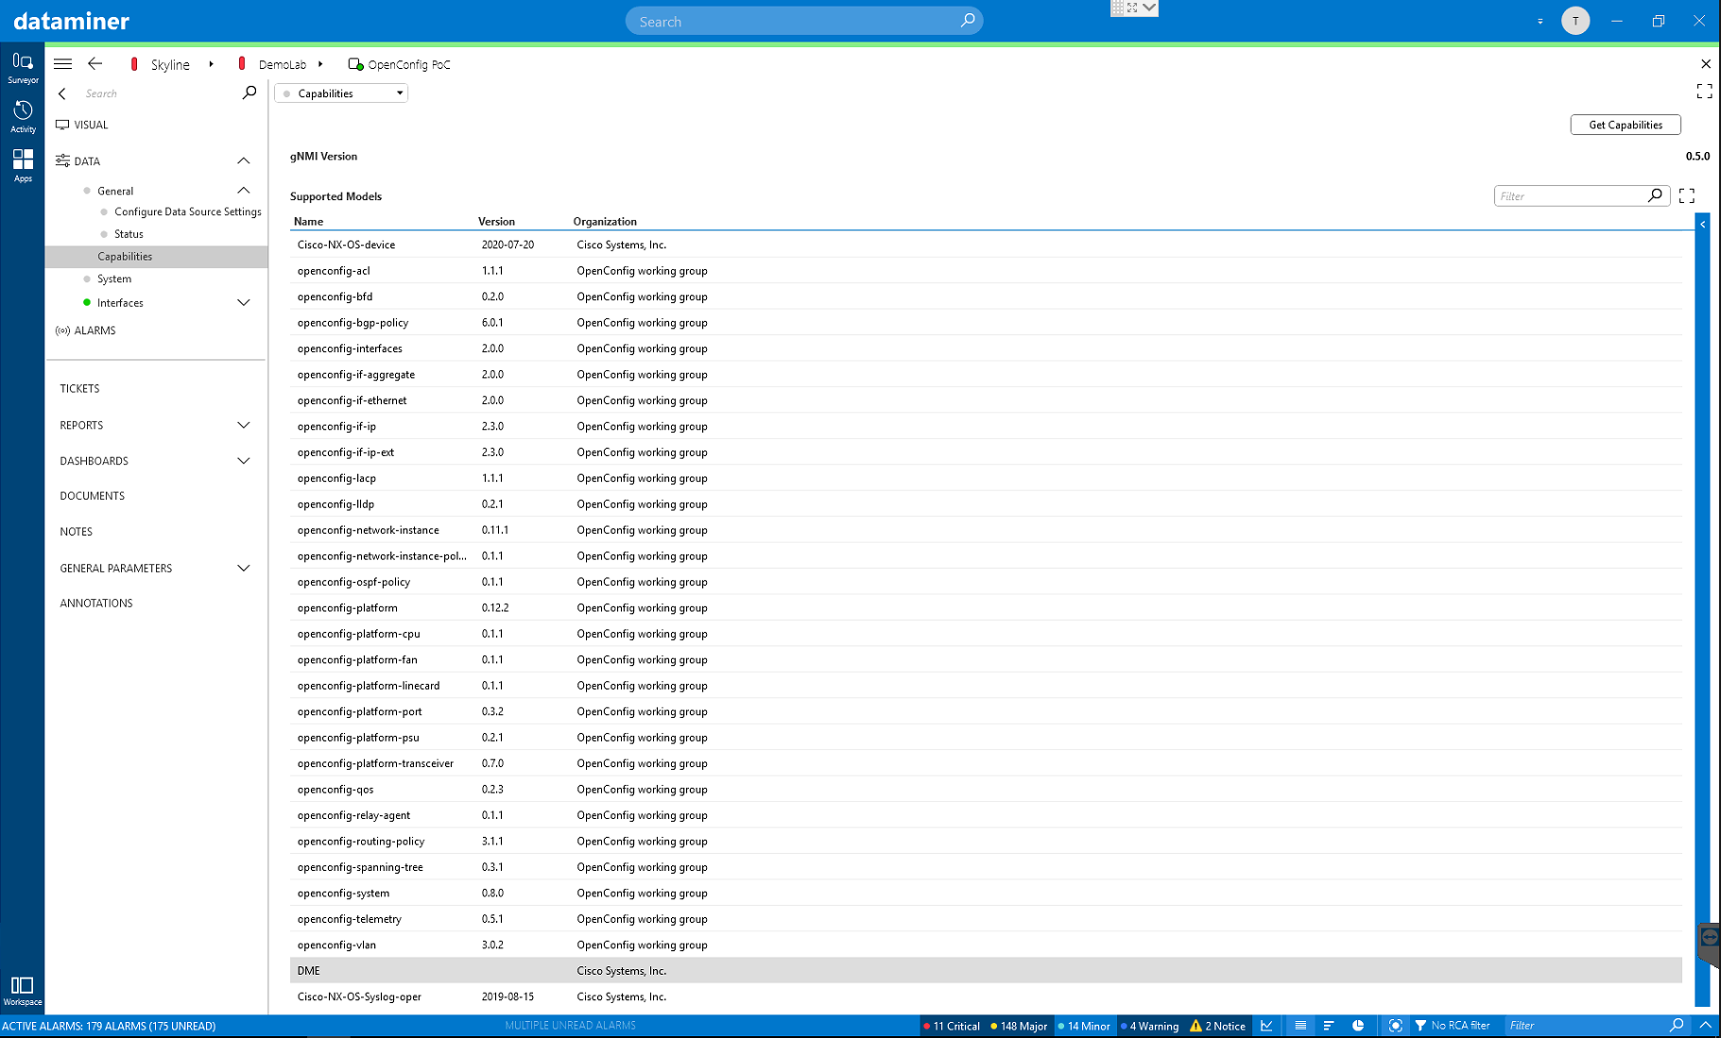This screenshot has height=1038, width=1721.
Task: Select the System tree item
Action: pos(113,279)
